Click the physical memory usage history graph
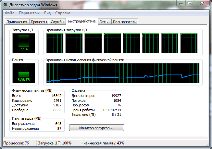 pyautogui.click(x=123, y=73)
